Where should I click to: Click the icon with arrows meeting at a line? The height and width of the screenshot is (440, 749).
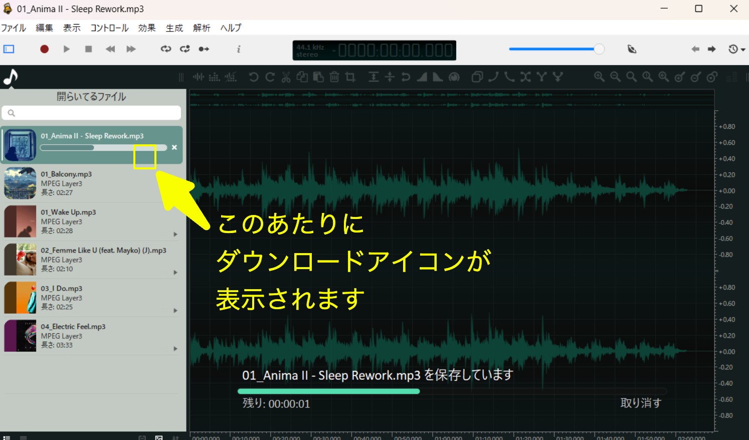point(390,77)
